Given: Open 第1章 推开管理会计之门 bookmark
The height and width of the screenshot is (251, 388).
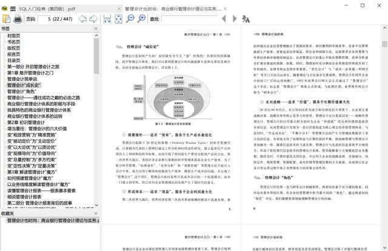Looking at the screenshot, I should click(x=30, y=73).
